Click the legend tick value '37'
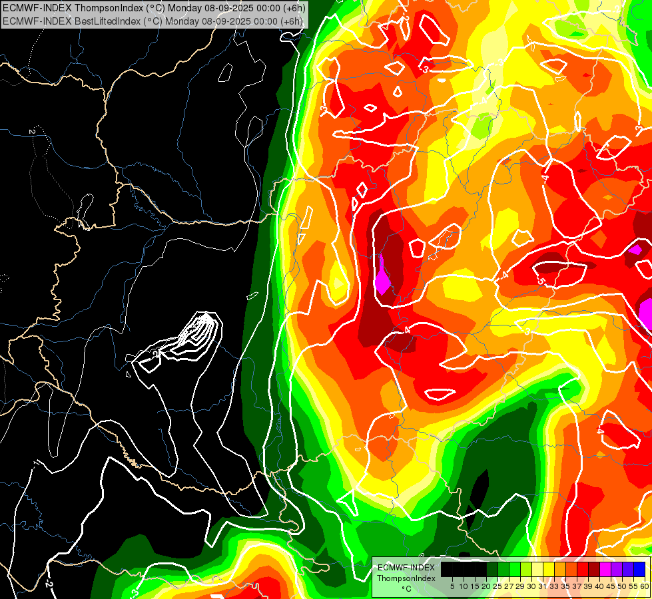Screen dimensions: 652x599 pos(577,586)
